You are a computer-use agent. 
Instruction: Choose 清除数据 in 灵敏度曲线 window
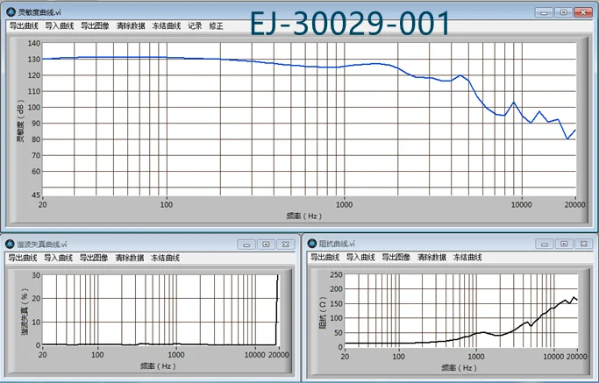pos(131,26)
